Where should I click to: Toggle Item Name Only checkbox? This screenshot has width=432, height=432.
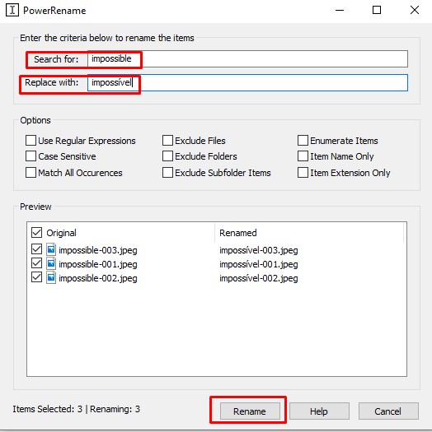(303, 156)
